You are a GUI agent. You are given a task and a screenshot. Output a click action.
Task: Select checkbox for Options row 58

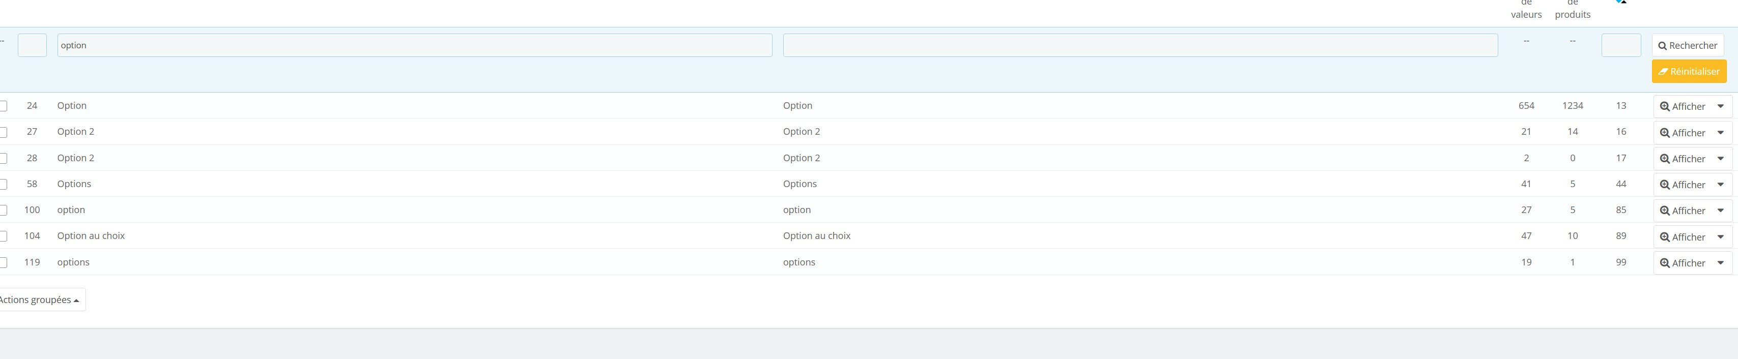point(4,184)
